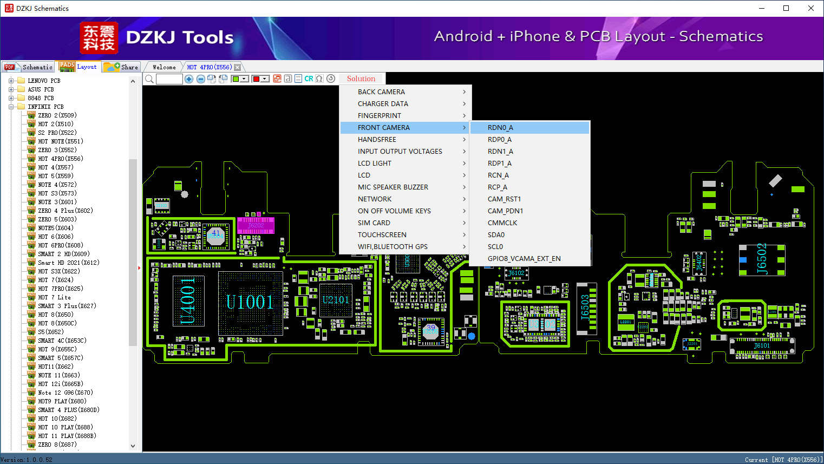824x464 pixels.
Task: Click the magnifier search icon in toolbar
Action: click(x=149, y=79)
